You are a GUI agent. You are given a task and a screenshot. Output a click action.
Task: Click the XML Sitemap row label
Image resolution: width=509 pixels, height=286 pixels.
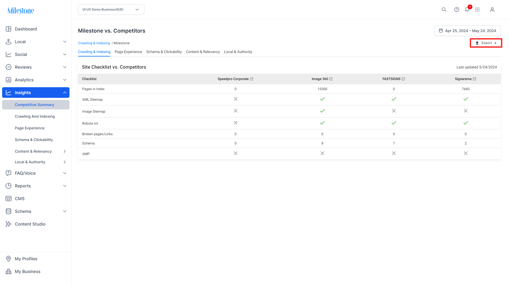point(92,100)
